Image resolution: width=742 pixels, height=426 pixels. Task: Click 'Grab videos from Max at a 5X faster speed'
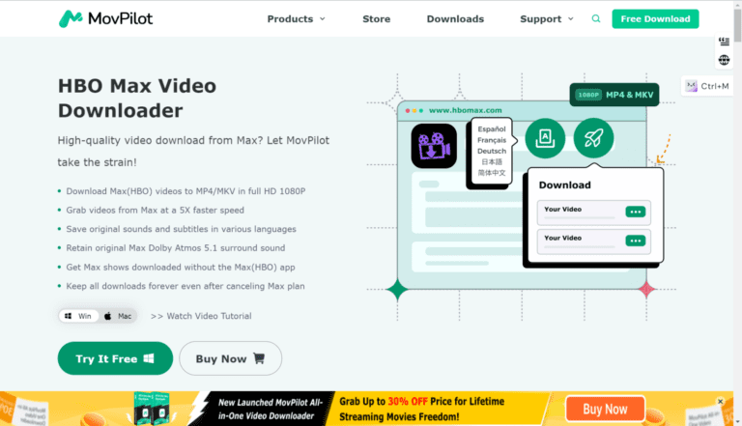click(x=156, y=211)
